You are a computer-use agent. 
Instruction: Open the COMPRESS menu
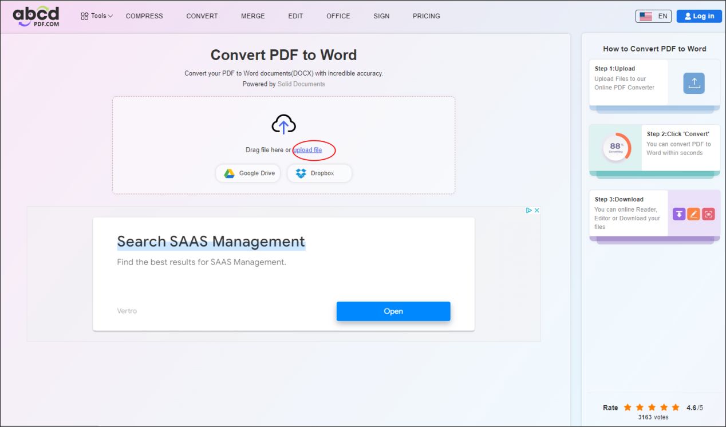point(144,16)
